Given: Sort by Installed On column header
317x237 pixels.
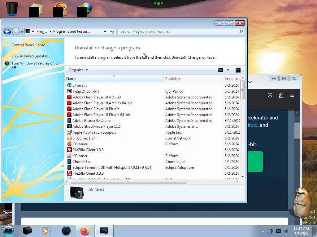Looking at the screenshot, I should (232, 79).
